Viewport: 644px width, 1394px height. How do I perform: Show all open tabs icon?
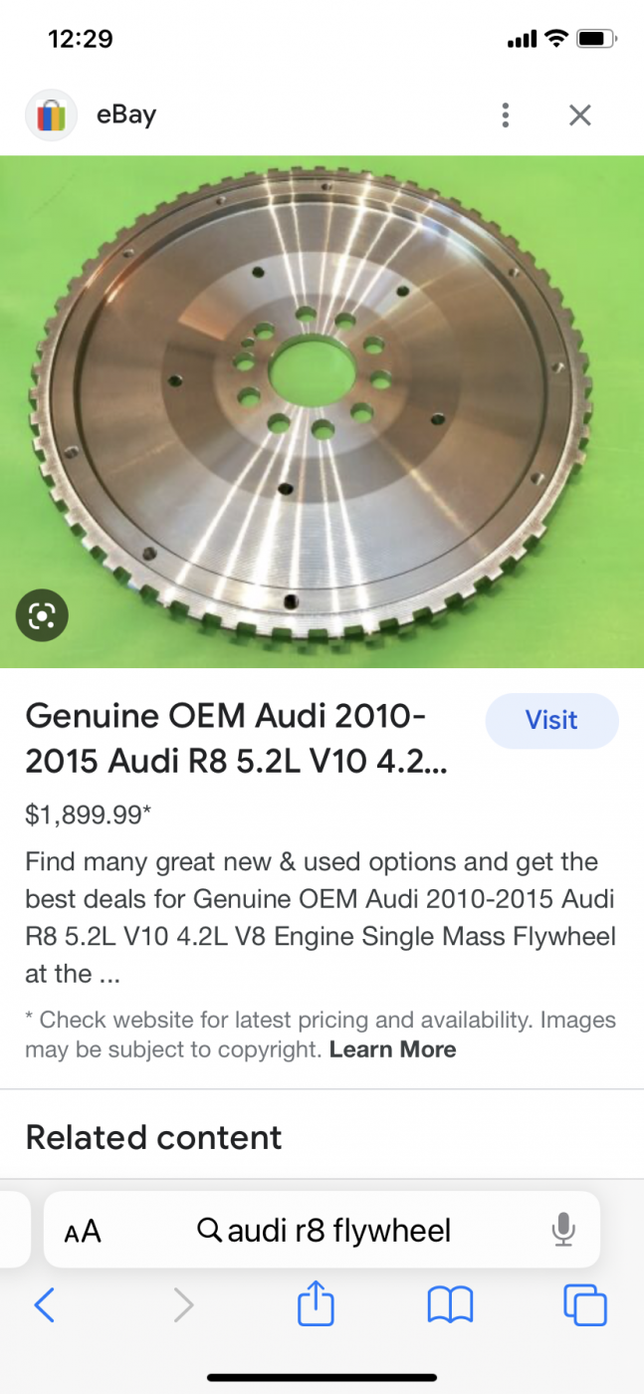(x=584, y=1305)
